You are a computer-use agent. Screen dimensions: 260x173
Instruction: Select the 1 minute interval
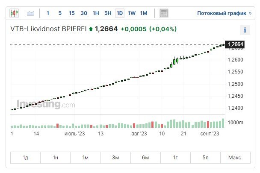(x=48, y=13)
